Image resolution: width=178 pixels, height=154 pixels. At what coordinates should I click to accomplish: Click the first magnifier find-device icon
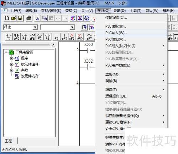(x=73, y=18)
